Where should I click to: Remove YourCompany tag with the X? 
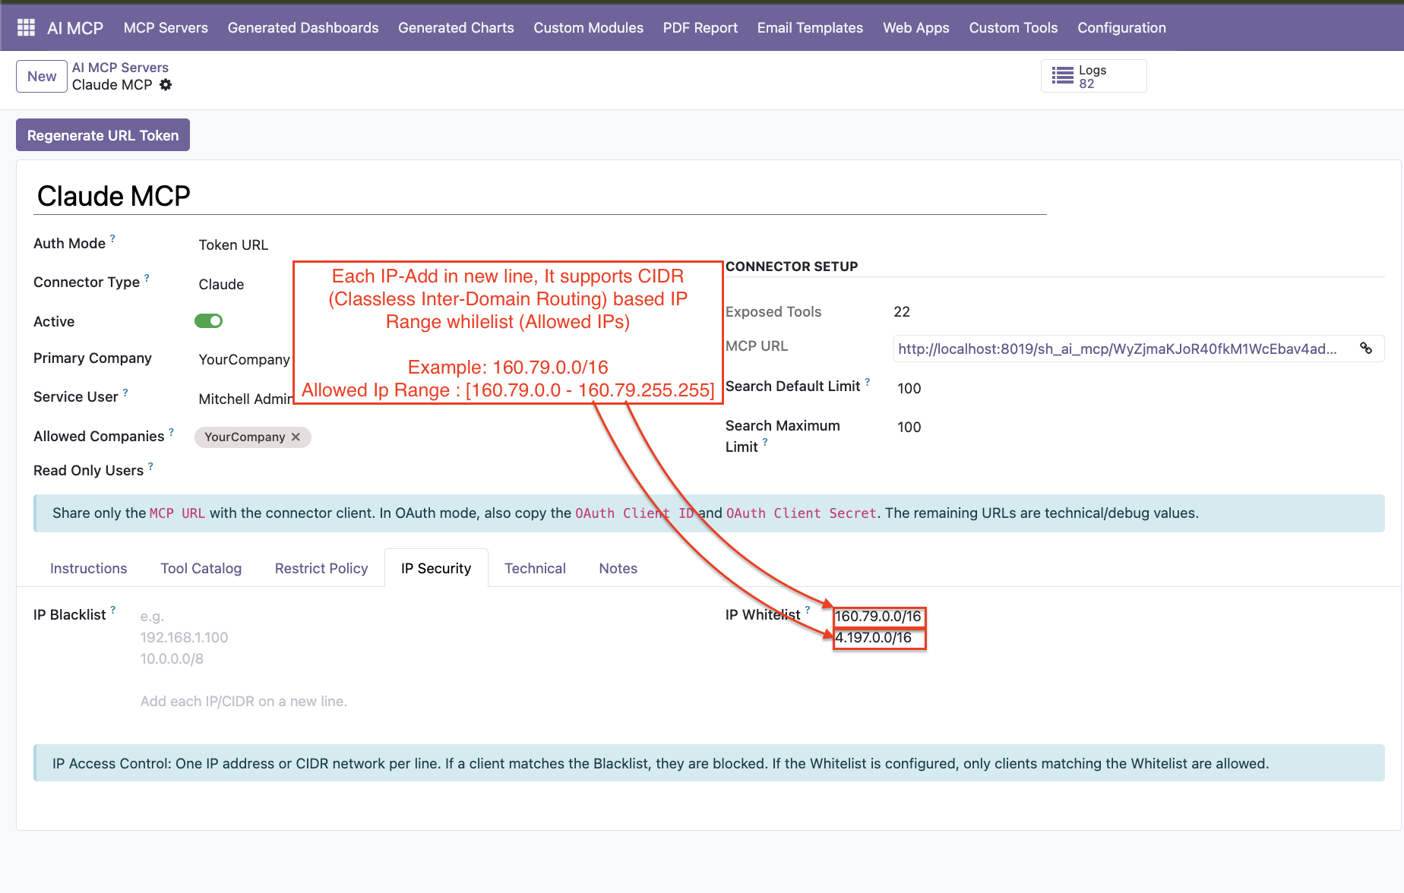click(x=296, y=437)
